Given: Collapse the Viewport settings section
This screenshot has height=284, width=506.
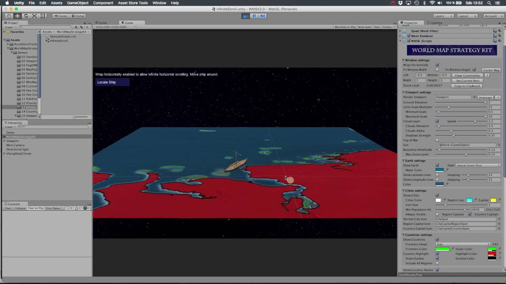Looking at the screenshot, I should click(404, 92).
